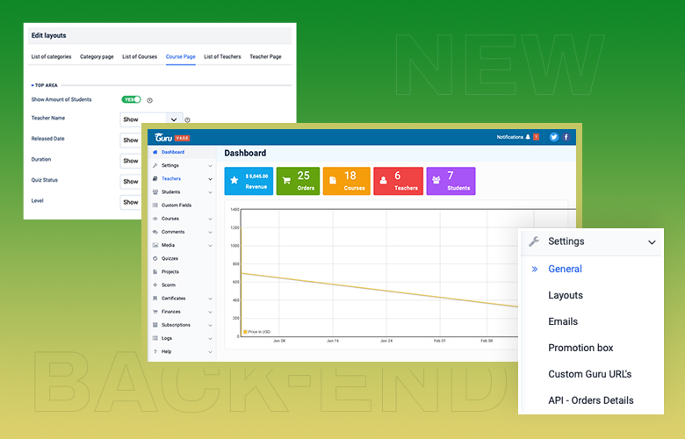Switch to Teacher Page tab
The image size is (685, 439).
pyautogui.click(x=265, y=57)
